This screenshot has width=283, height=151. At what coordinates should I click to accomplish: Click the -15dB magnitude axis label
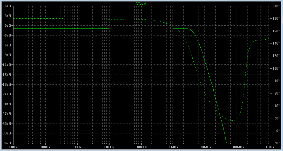pos(7,75)
